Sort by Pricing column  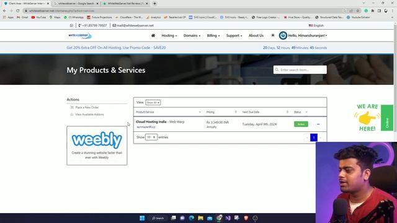[221, 112]
